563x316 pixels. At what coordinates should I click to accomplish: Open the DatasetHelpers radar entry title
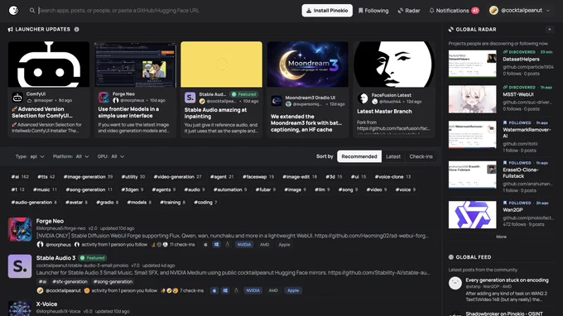(521, 60)
